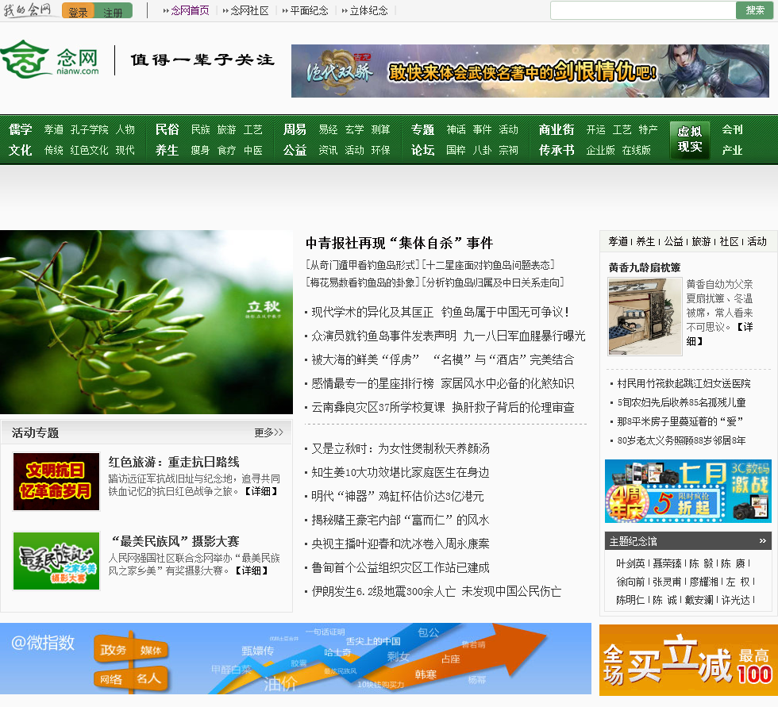Image resolution: width=778 pixels, height=707 pixels.
Task: Click 政务 tag in 微指数 banner
Action: pos(113,650)
